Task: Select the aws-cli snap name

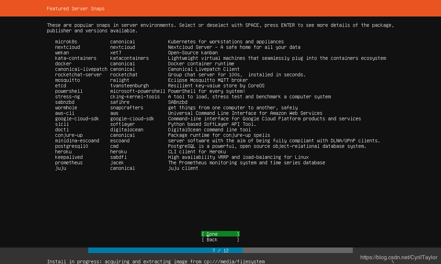Action: (65, 113)
